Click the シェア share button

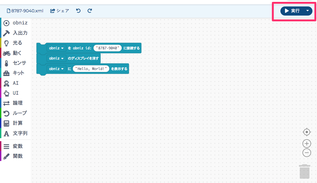click(x=60, y=11)
